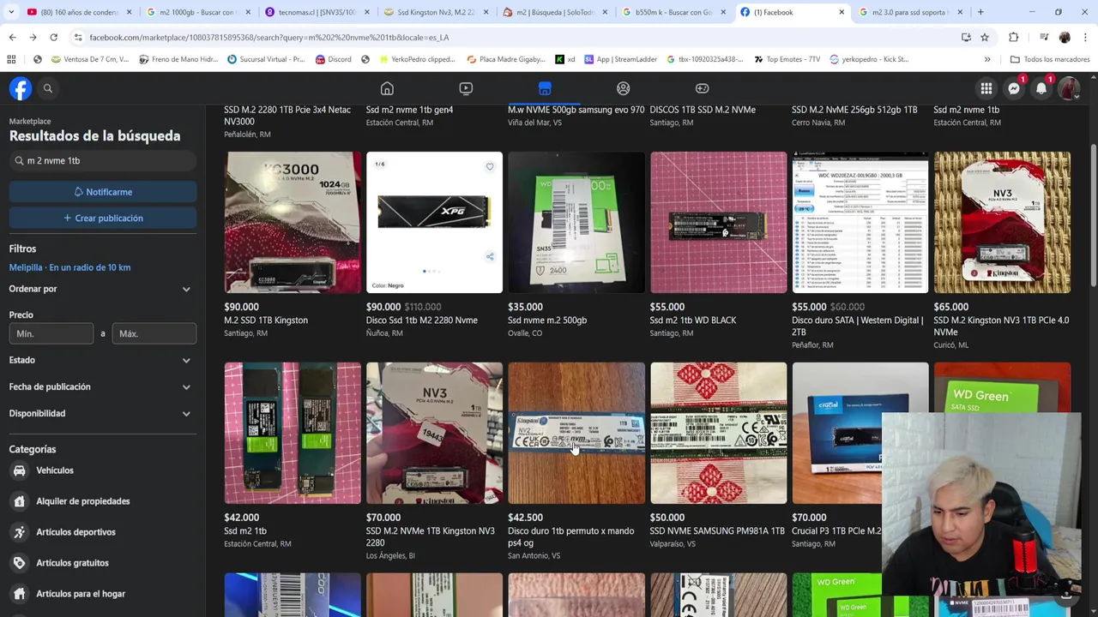Open Top Emotes 7TV bookmark

tap(787, 59)
